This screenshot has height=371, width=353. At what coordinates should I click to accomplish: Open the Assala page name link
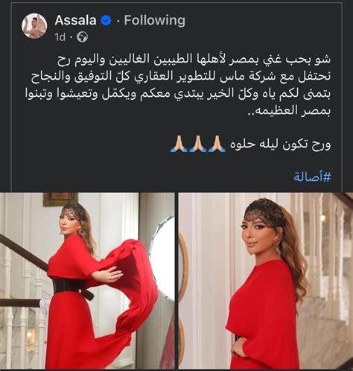click(75, 20)
